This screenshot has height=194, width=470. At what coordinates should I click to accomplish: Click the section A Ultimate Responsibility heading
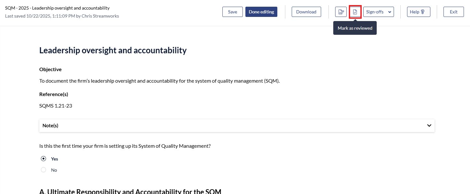130,191
